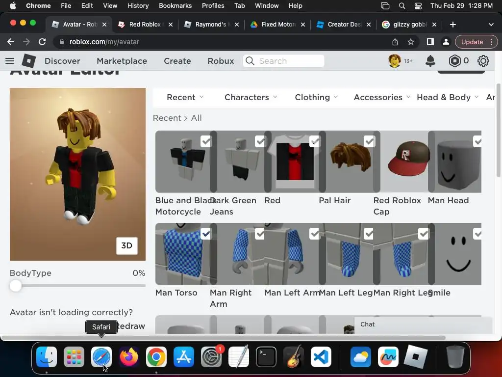The image size is (502, 377).
Task: Click the Roblox logo home icon
Action: [x=29, y=61]
